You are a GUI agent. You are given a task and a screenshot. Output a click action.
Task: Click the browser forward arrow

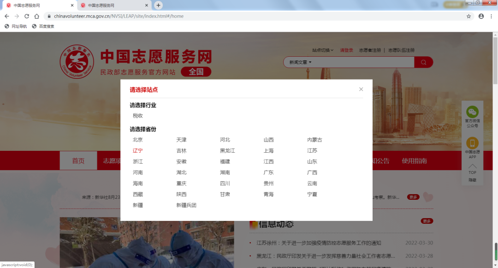tap(17, 16)
